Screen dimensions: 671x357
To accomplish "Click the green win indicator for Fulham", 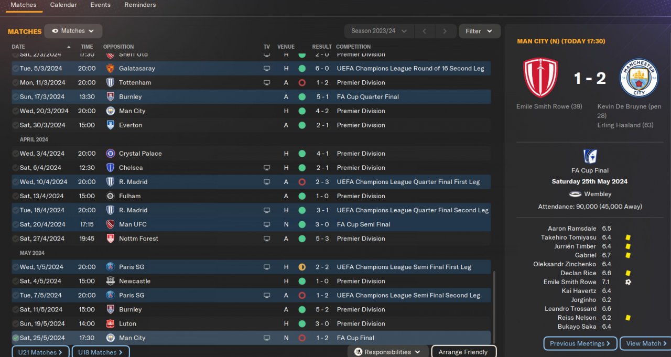I will pos(302,196).
